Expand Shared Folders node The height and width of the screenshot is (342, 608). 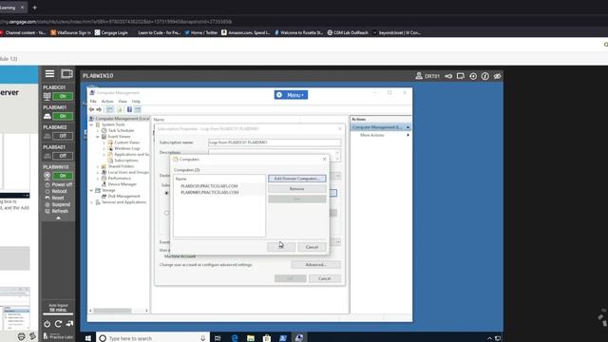click(98, 166)
